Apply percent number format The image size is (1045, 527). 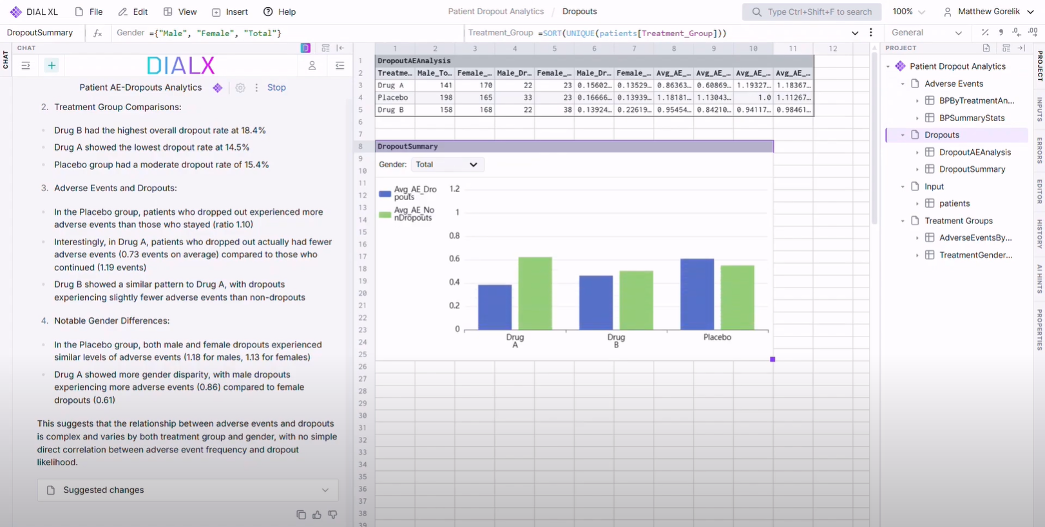(x=985, y=33)
